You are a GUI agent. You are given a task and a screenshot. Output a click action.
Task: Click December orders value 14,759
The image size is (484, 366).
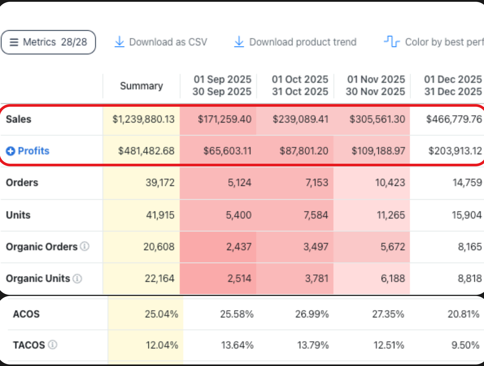[467, 183]
